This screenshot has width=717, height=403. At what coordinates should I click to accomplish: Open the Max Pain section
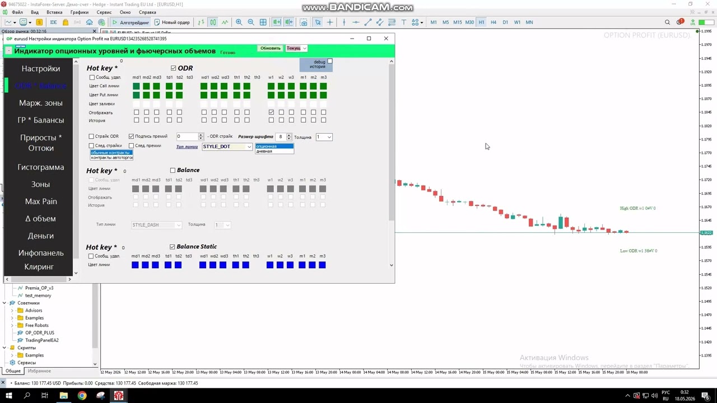pyautogui.click(x=41, y=201)
